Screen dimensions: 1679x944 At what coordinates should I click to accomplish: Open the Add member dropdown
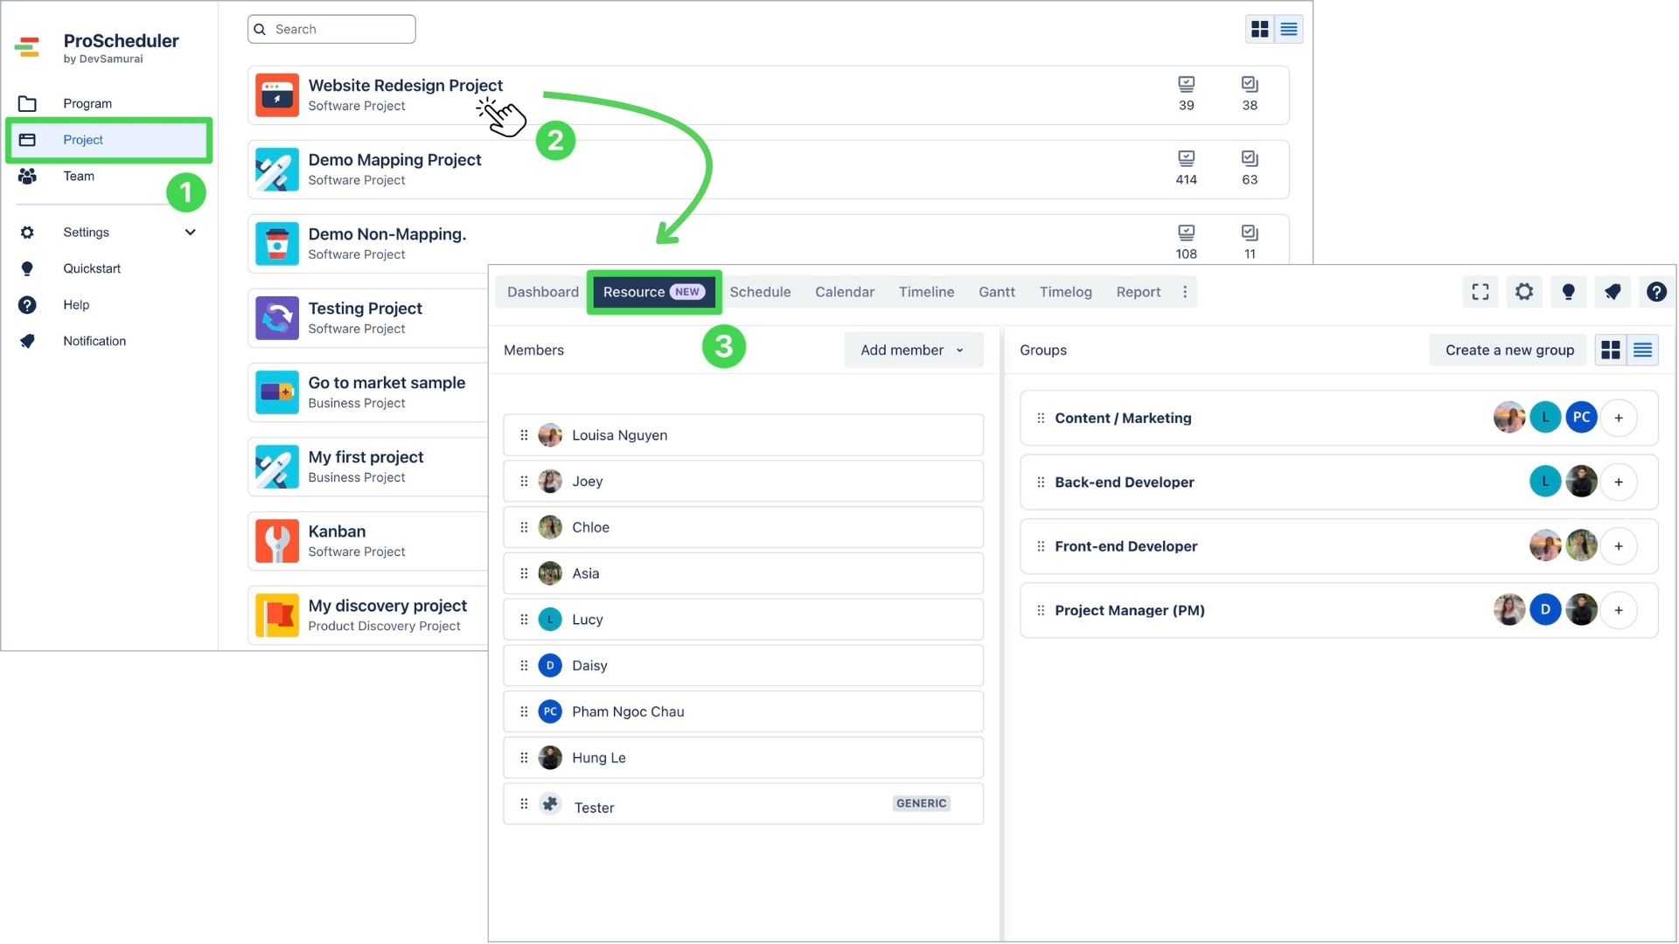click(912, 350)
